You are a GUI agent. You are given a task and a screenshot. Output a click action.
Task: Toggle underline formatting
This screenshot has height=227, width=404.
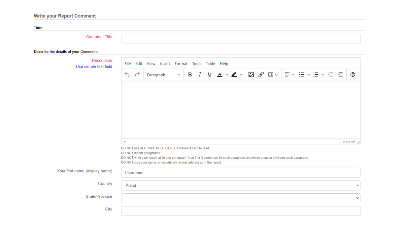point(209,74)
